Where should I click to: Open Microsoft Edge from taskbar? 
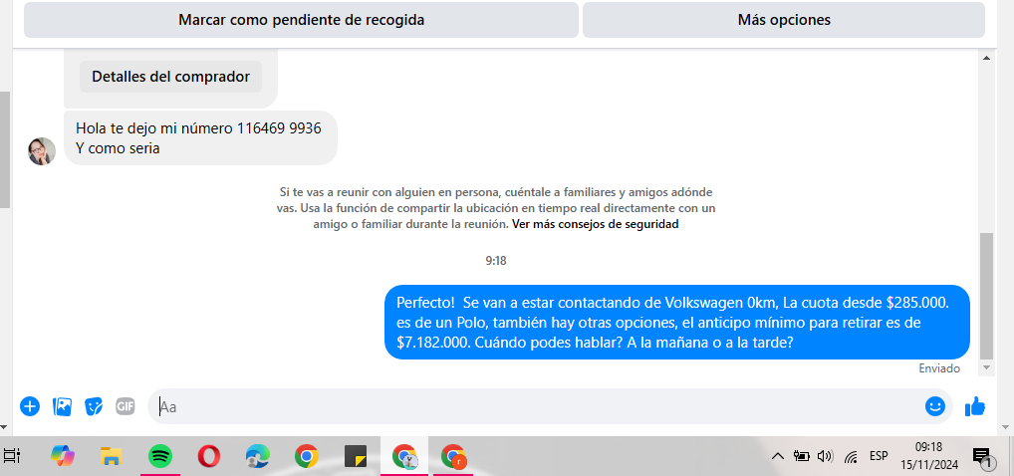tap(257, 457)
